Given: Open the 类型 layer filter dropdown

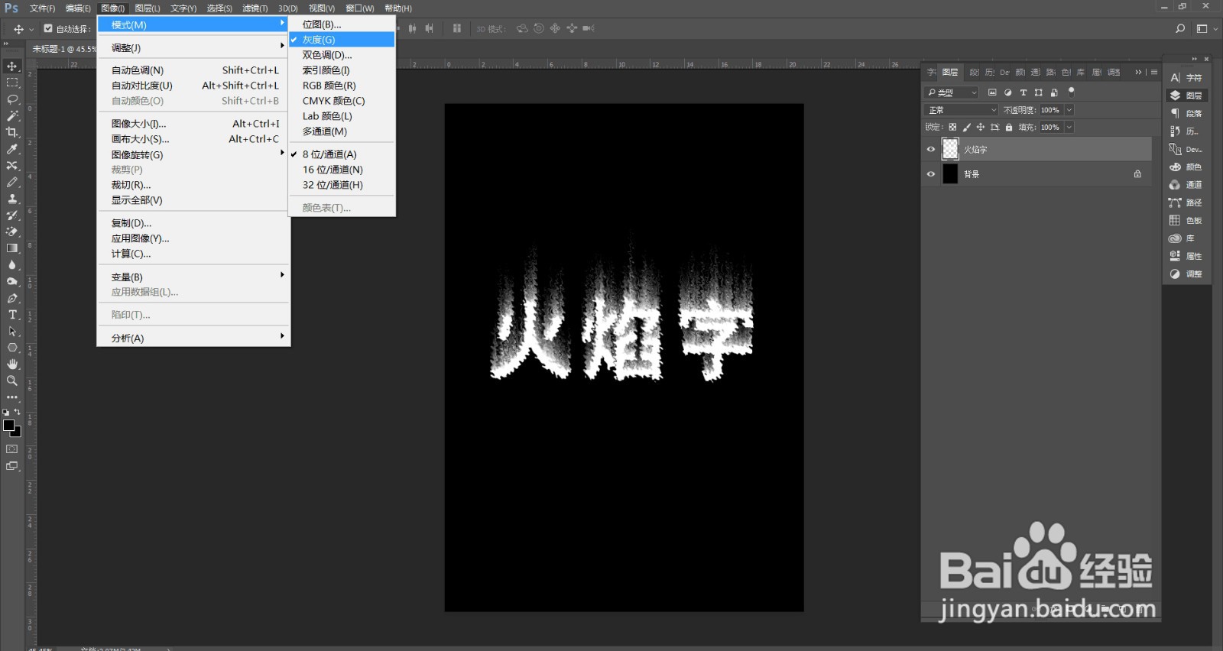Looking at the screenshot, I should pyautogui.click(x=952, y=92).
